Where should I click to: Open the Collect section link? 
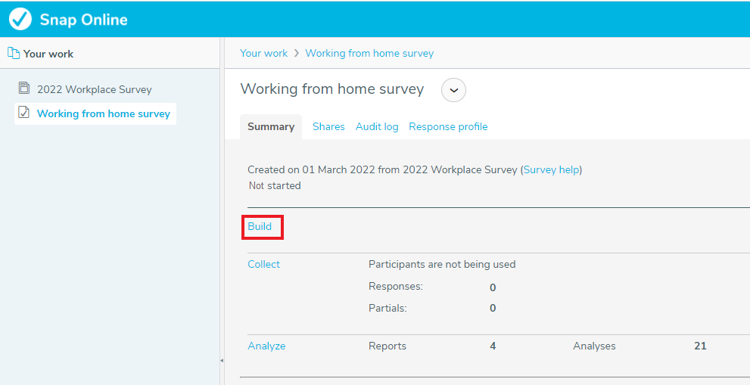tap(264, 264)
